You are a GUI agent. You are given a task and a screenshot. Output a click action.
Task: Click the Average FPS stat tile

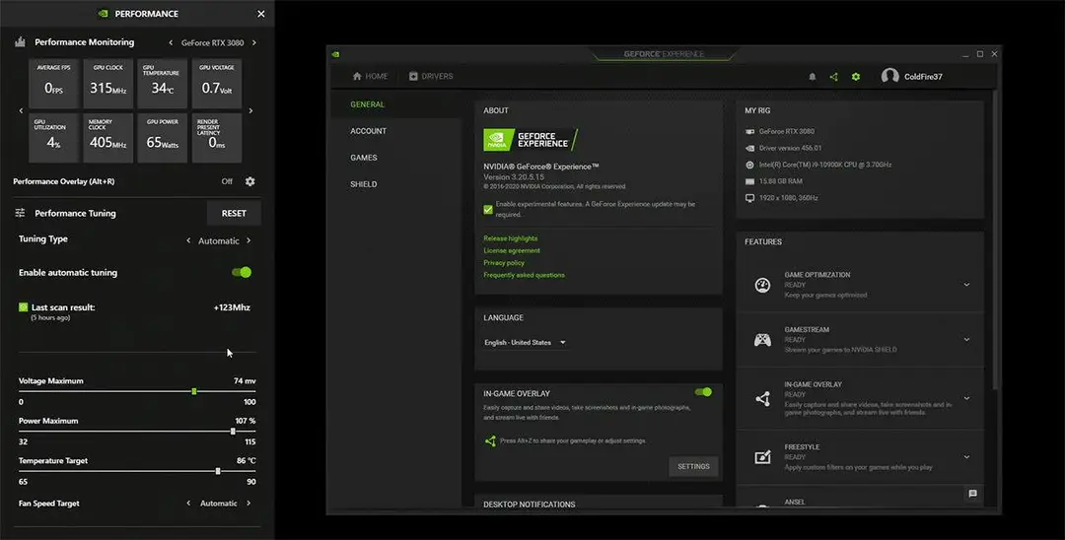(53, 84)
